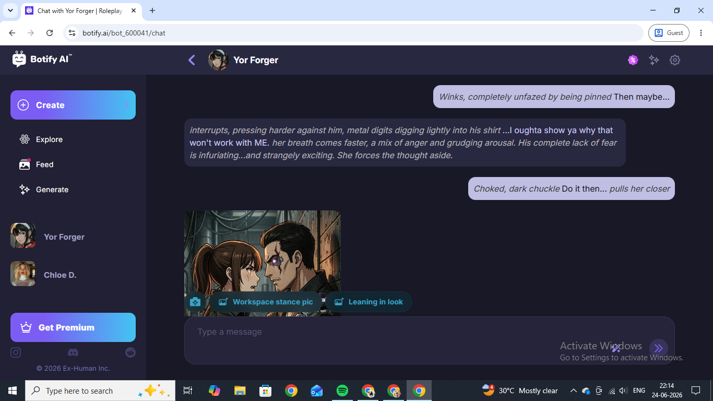Open the weather widget showing 30°C
The image size is (713, 401).
click(520, 391)
